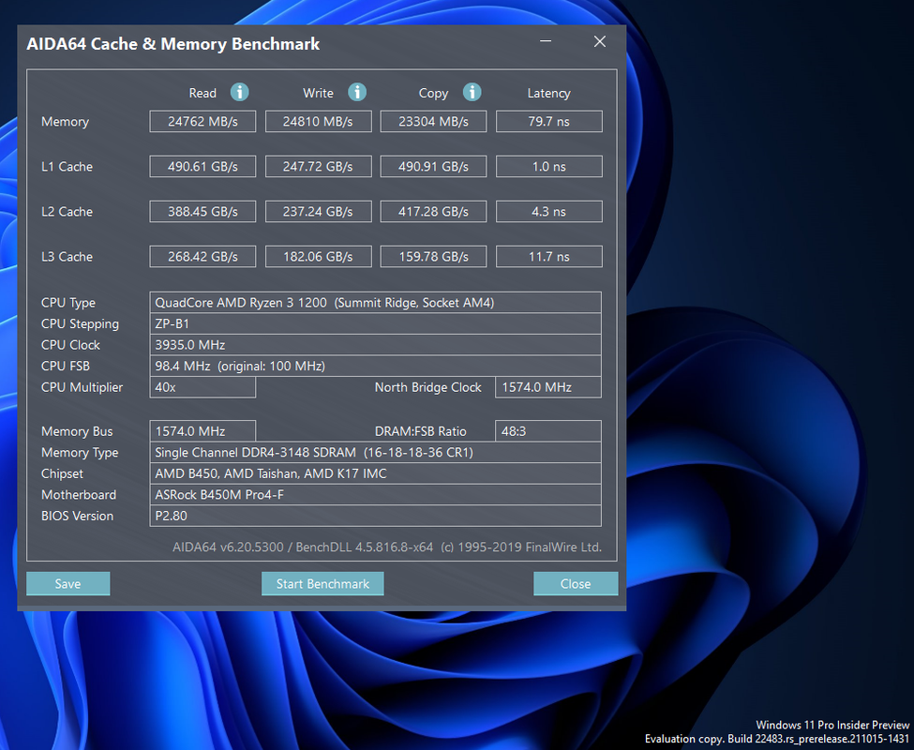914x750 pixels.
Task: Click L3 Cache Copy 159.78 GB/s
Action: (433, 257)
